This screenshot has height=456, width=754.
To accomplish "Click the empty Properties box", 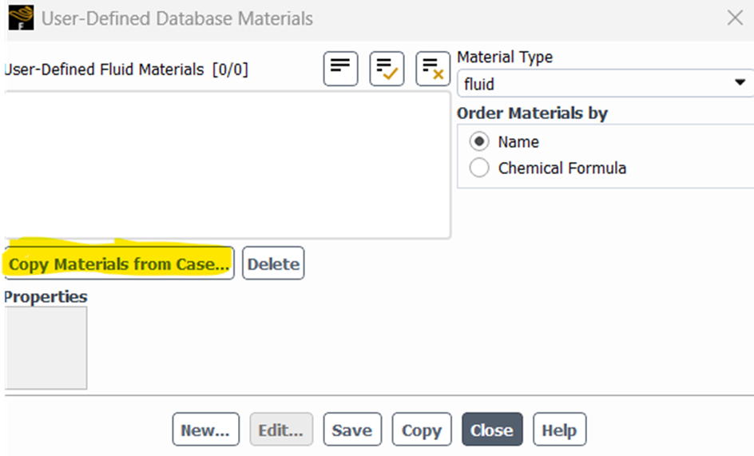I will coord(46,348).
